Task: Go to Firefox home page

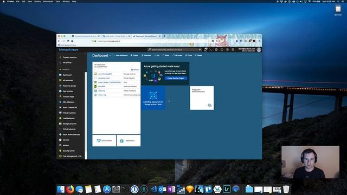Action: click(x=72, y=41)
